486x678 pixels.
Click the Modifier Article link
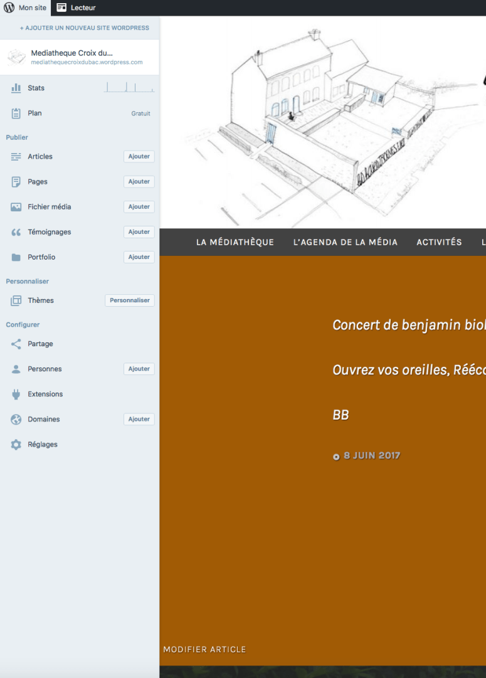pyautogui.click(x=204, y=649)
